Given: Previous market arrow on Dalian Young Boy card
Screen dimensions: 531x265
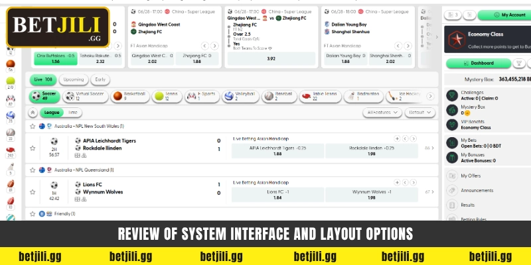Looking at the screenshot, I should tap(398, 46).
